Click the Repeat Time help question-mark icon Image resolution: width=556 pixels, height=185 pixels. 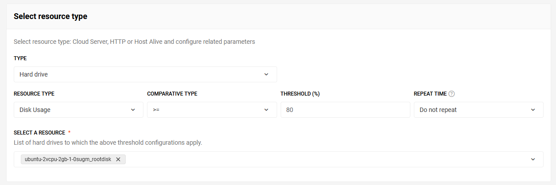coord(452,94)
